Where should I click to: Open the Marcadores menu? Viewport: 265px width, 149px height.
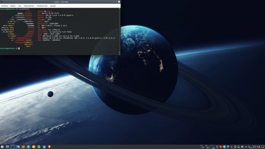click(x=29, y=6)
